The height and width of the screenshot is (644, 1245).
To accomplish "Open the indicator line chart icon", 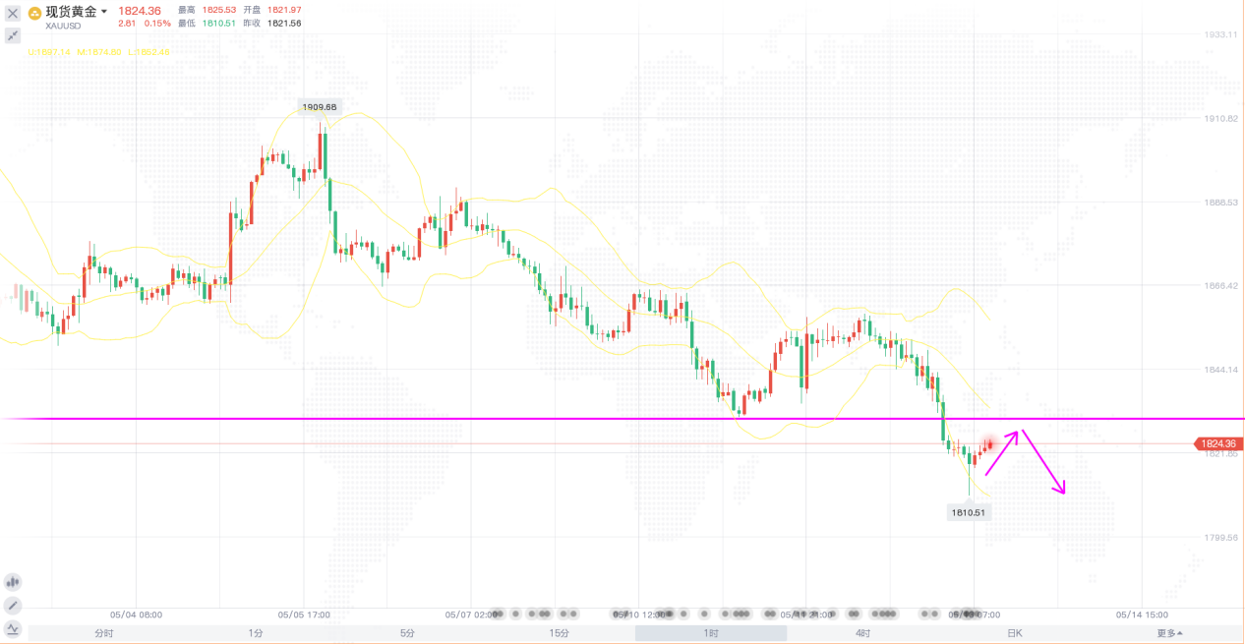I will pos(13,628).
